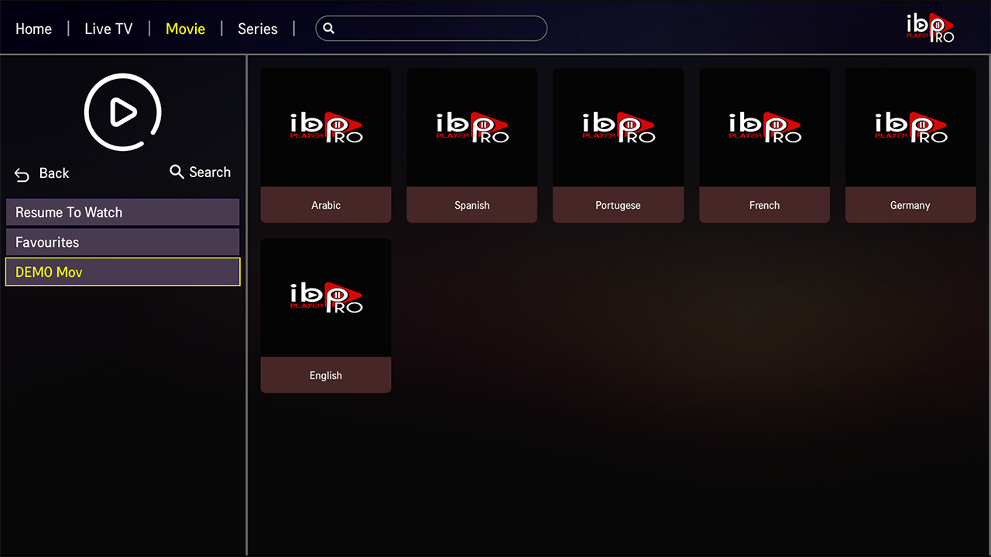Click the search magnifier inside the top search bar
Viewport: 991px width, 557px height.
(x=328, y=28)
